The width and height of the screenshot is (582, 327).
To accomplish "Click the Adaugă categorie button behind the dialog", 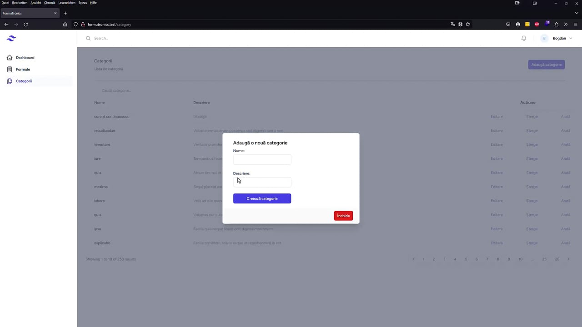I will click(x=547, y=64).
